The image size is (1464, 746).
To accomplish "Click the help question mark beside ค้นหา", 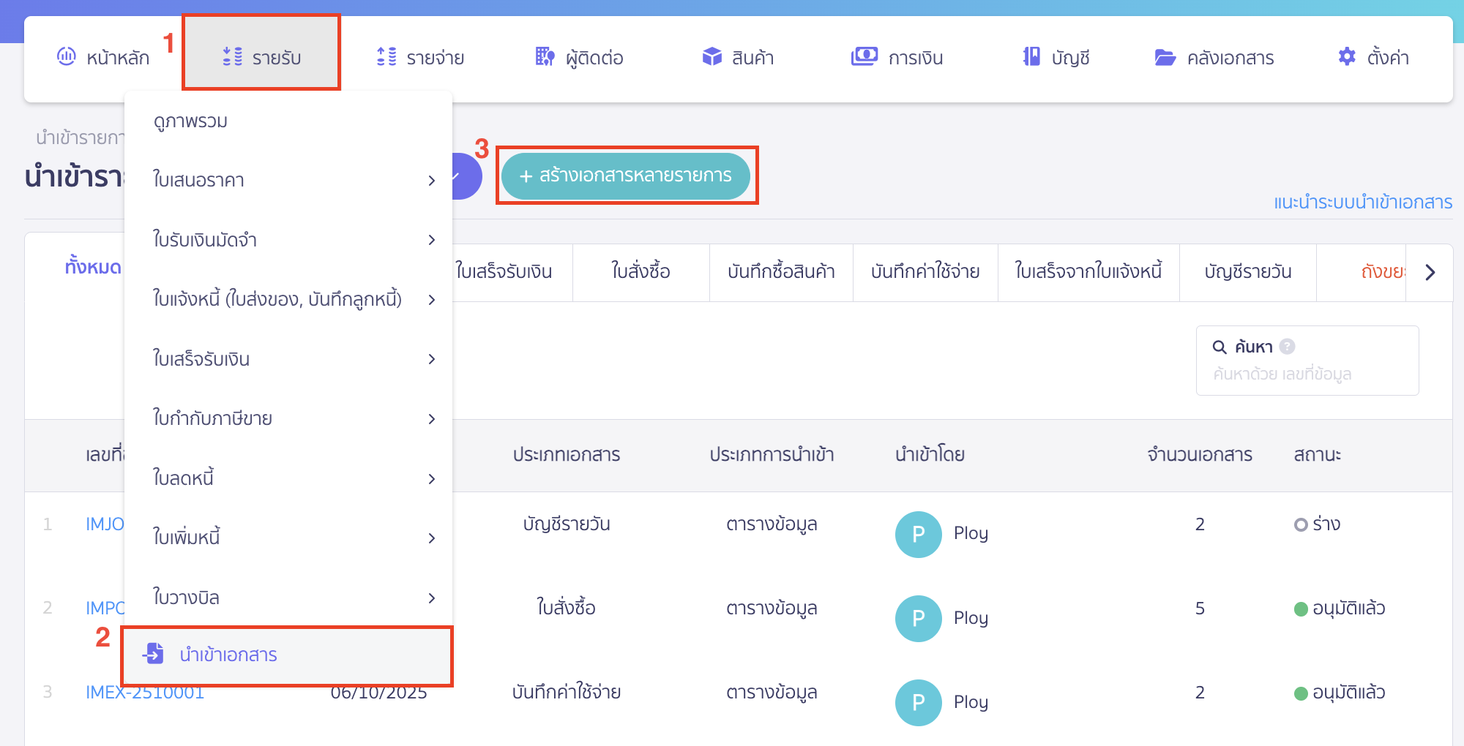I will 1289,345.
